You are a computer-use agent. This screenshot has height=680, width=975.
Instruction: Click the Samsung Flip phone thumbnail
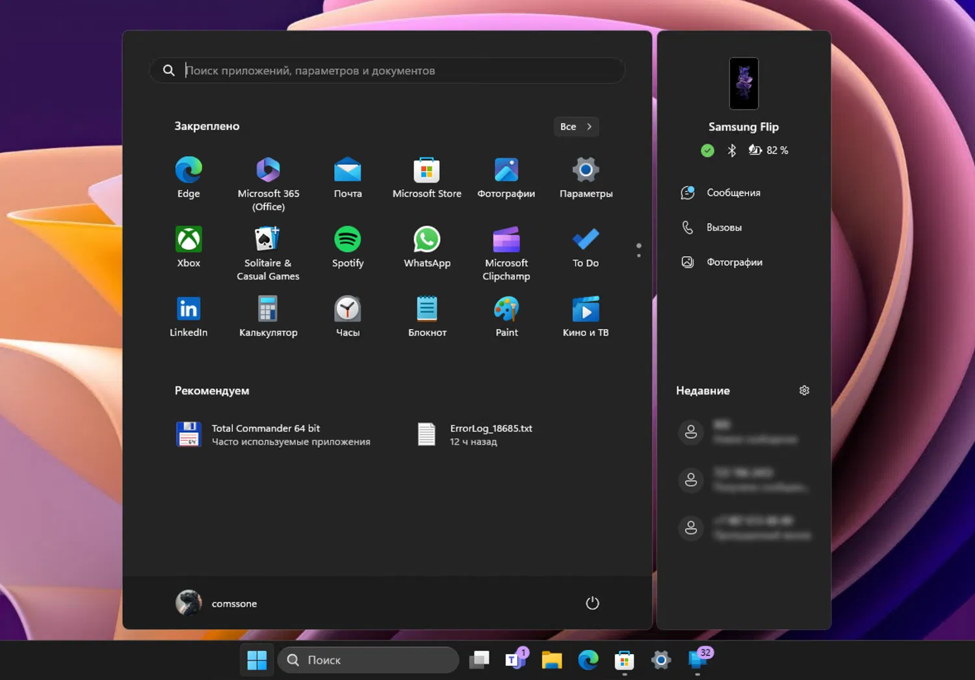(744, 84)
